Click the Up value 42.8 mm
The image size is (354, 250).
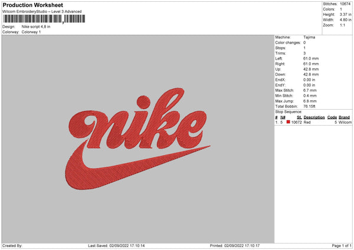311,69
